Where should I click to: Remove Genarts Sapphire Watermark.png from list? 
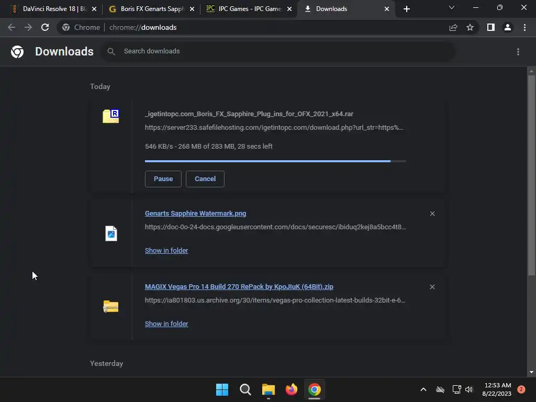tap(432, 214)
